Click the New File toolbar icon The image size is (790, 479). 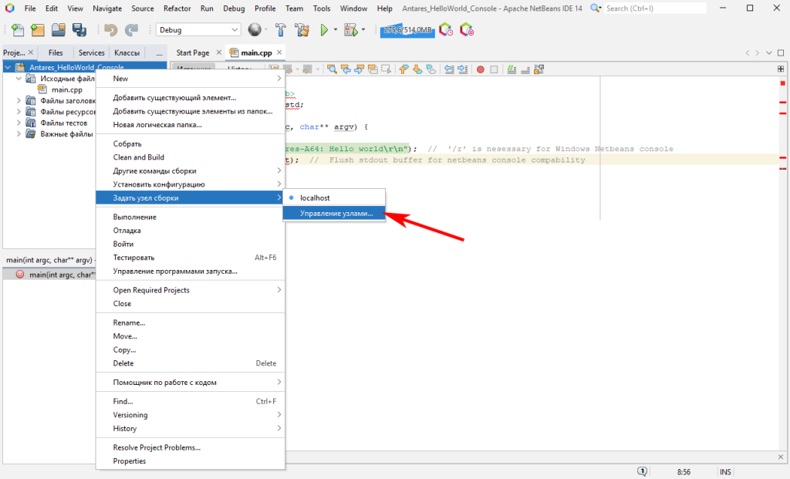click(18, 30)
